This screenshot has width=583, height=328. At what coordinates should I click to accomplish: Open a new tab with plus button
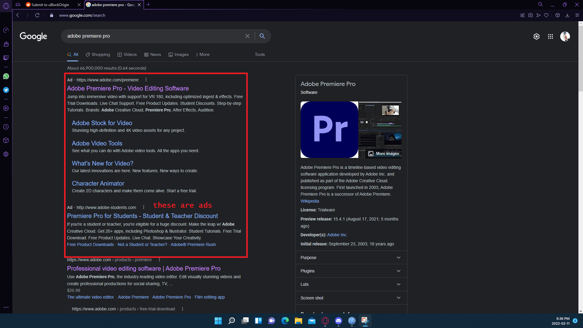tap(148, 5)
